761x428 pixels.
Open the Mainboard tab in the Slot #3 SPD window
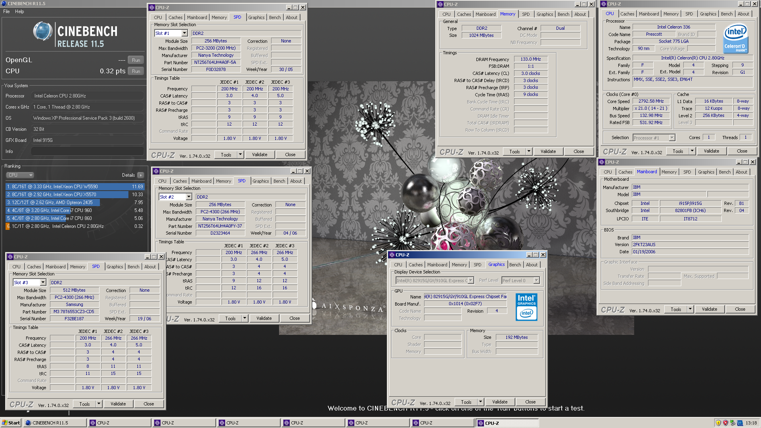click(55, 267)
